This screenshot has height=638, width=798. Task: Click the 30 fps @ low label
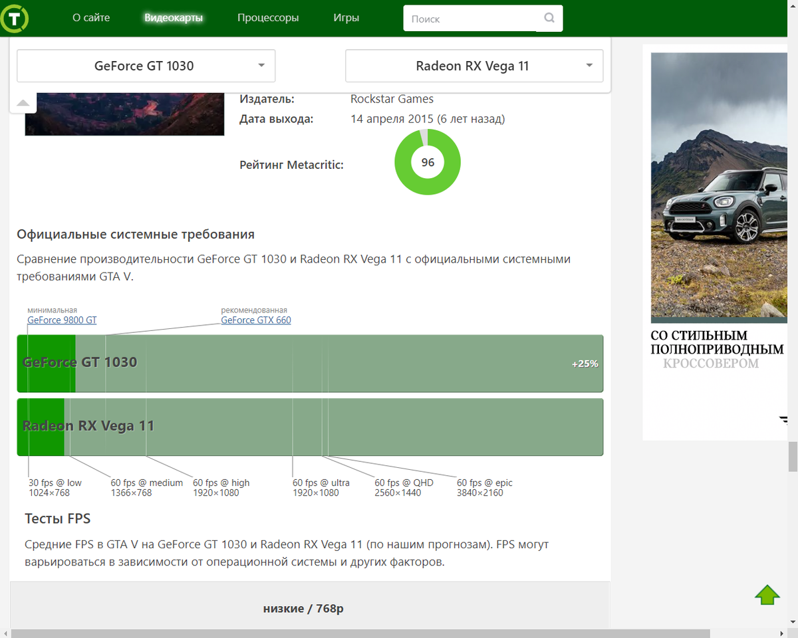tap(55, 488)
